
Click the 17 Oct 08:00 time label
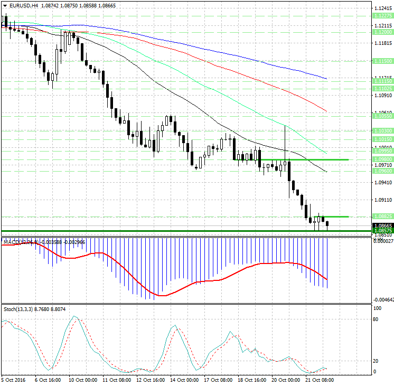click(218, 380)
